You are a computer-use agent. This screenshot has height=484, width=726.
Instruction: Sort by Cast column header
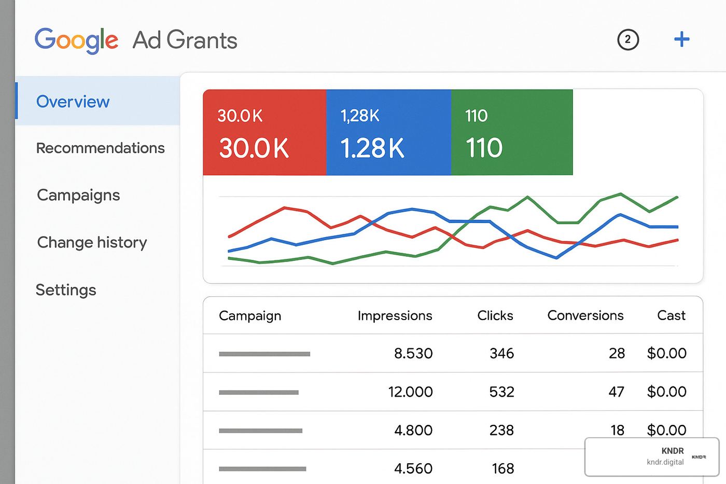671,315
